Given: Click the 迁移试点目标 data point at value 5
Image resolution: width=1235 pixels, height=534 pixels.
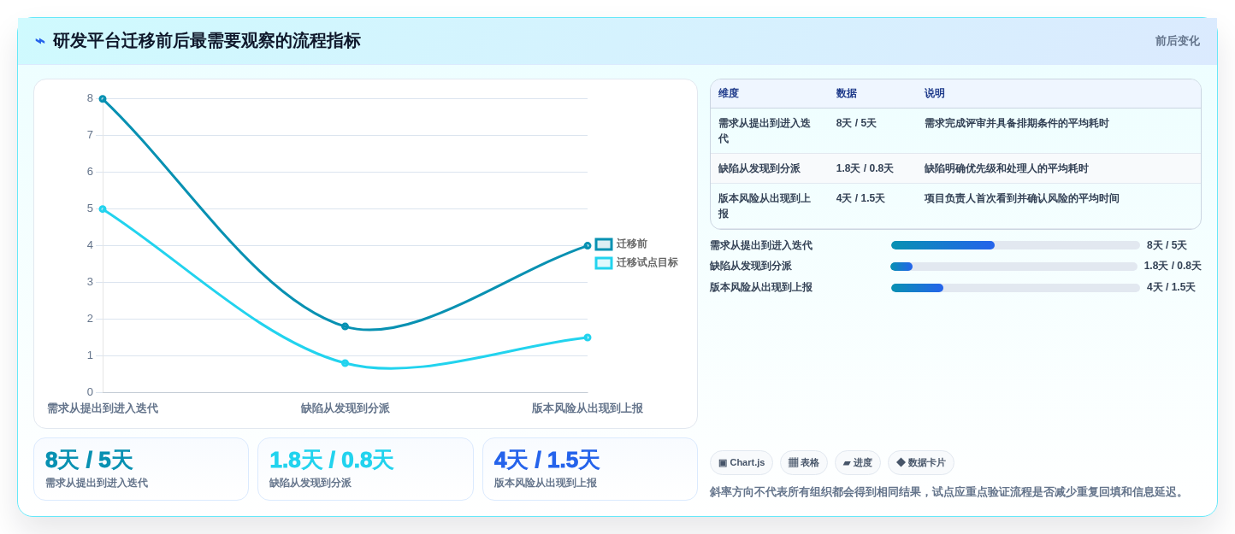Looking at the screenshot, I should pyautogui.click(x=103, y=209).
